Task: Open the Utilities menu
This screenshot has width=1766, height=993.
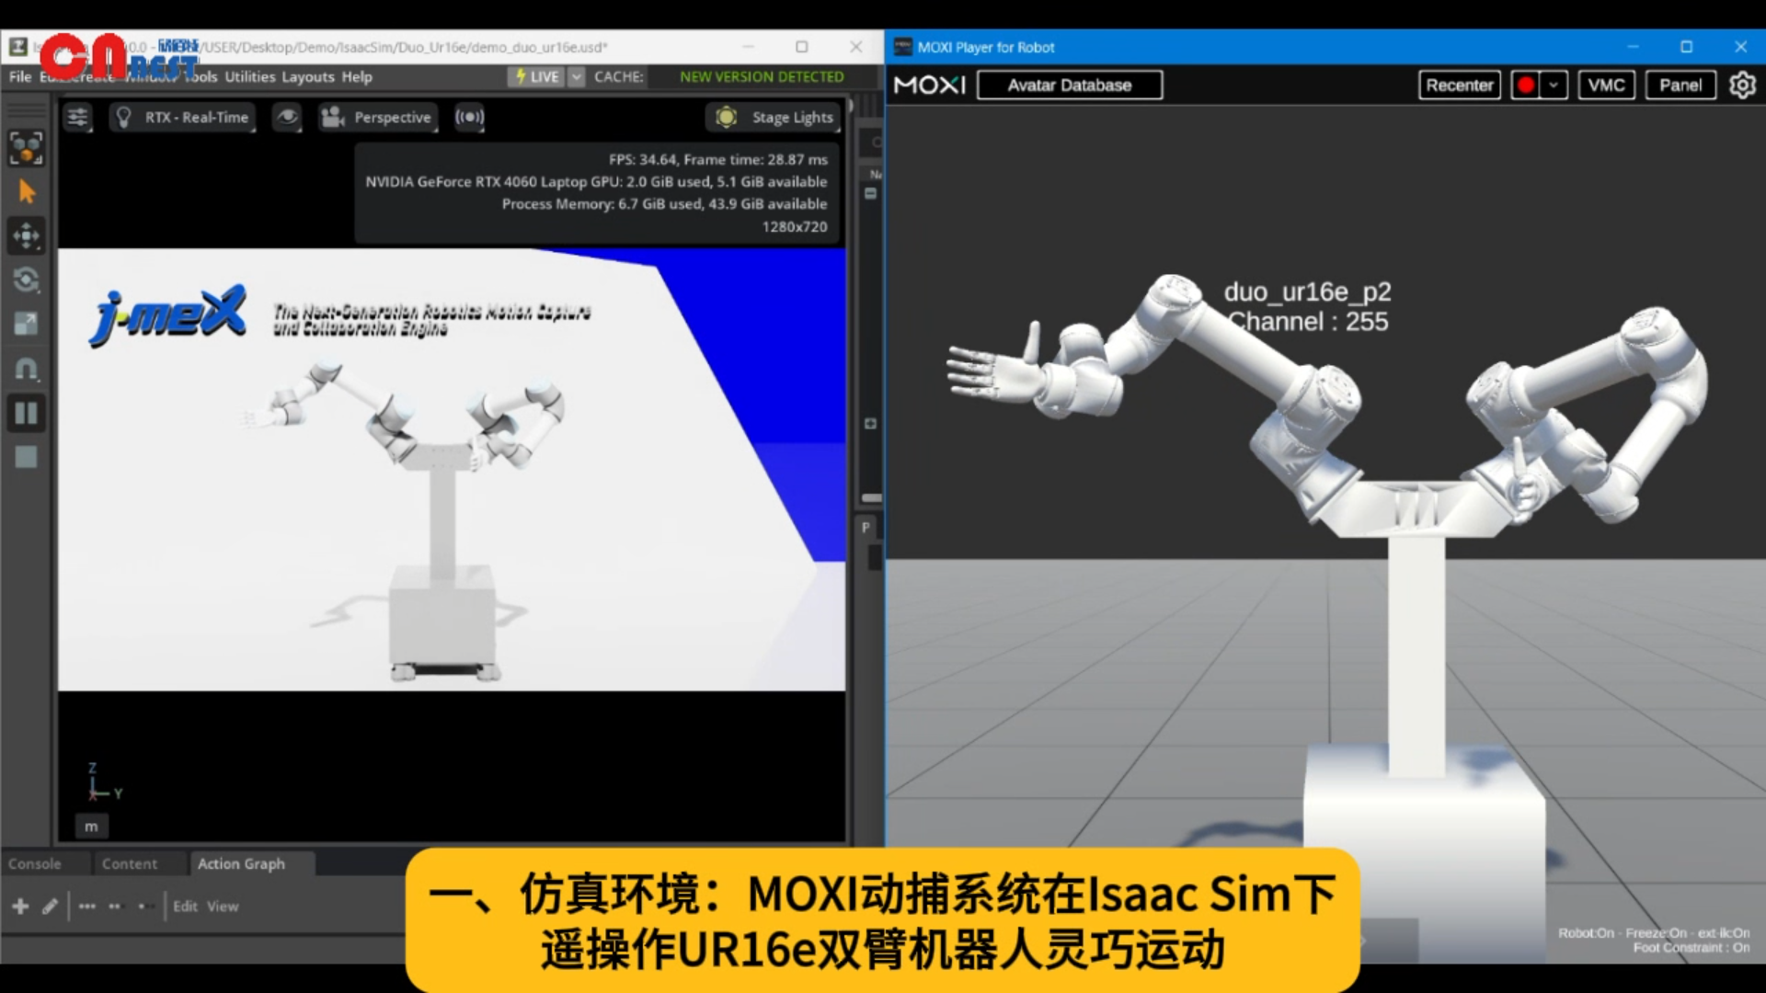Action: 250,76
